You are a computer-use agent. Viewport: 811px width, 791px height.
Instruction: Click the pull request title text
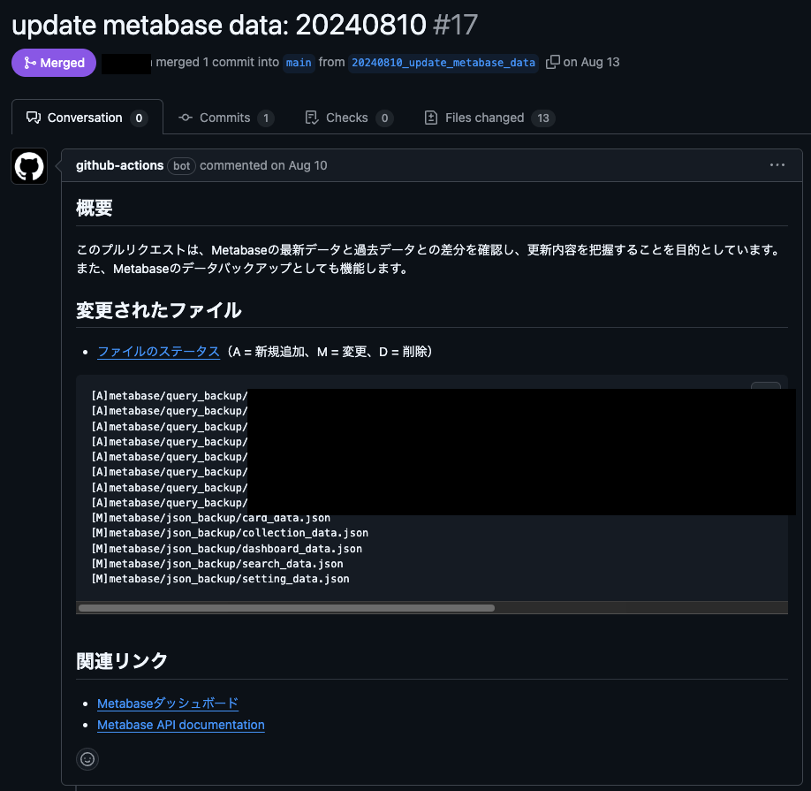tap(219, 25)
